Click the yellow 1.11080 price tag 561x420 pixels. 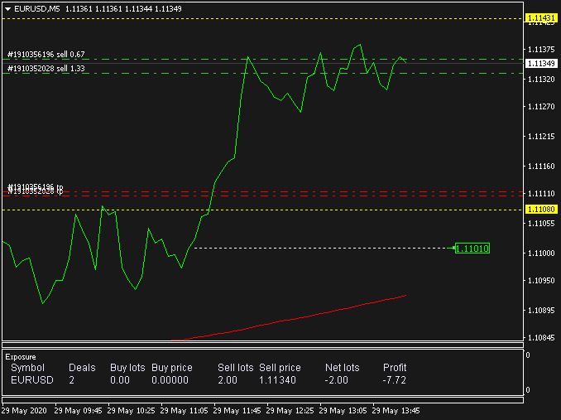pos(541,209)
